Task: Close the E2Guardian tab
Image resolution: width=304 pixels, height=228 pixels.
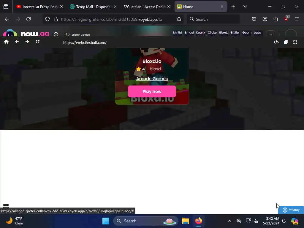Action: click(169, 7)
